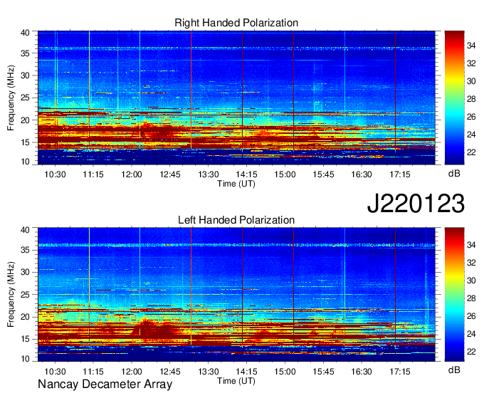This screenshot has height=393, width=484.
Task: Click the 15 MHz tick of Right Handed plot
Action: click(25, 142)
